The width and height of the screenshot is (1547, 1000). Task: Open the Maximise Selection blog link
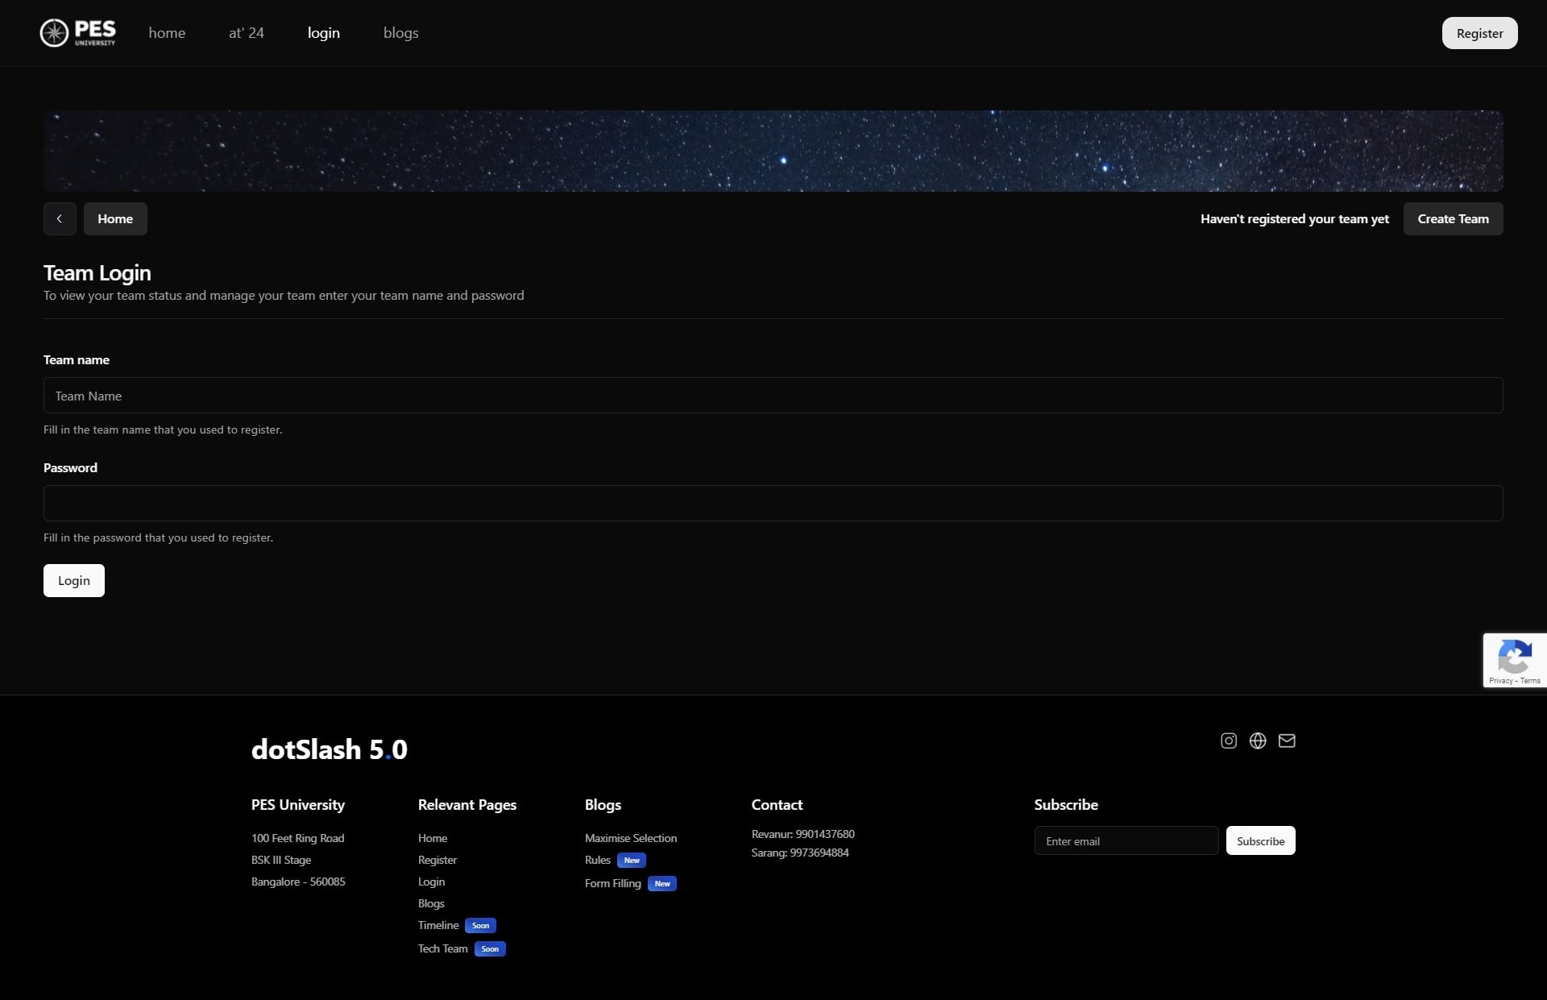(630, 837)
